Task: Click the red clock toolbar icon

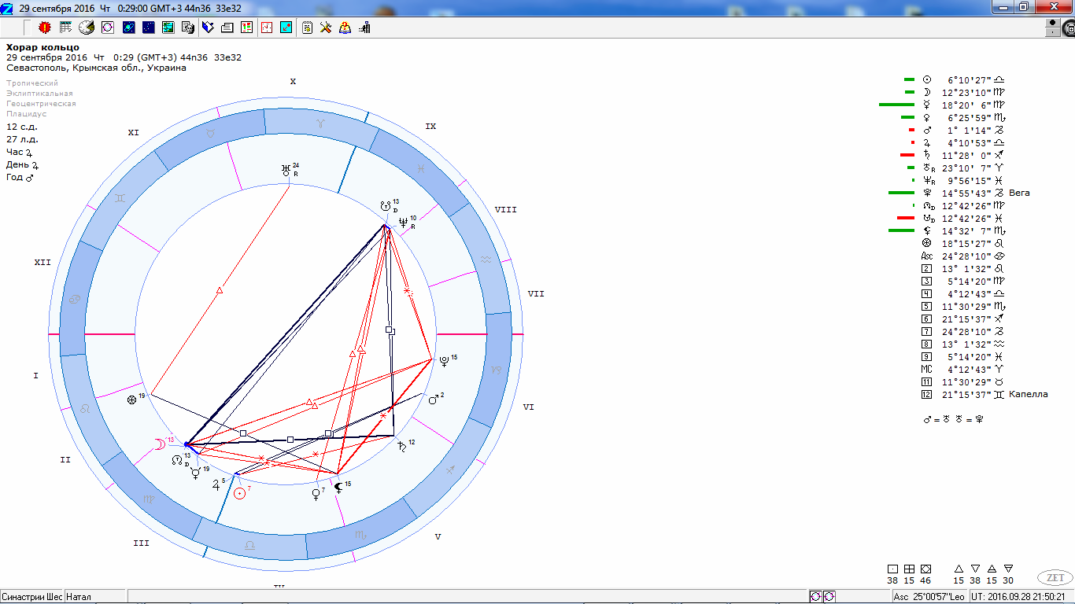Action: click(267, 28)
